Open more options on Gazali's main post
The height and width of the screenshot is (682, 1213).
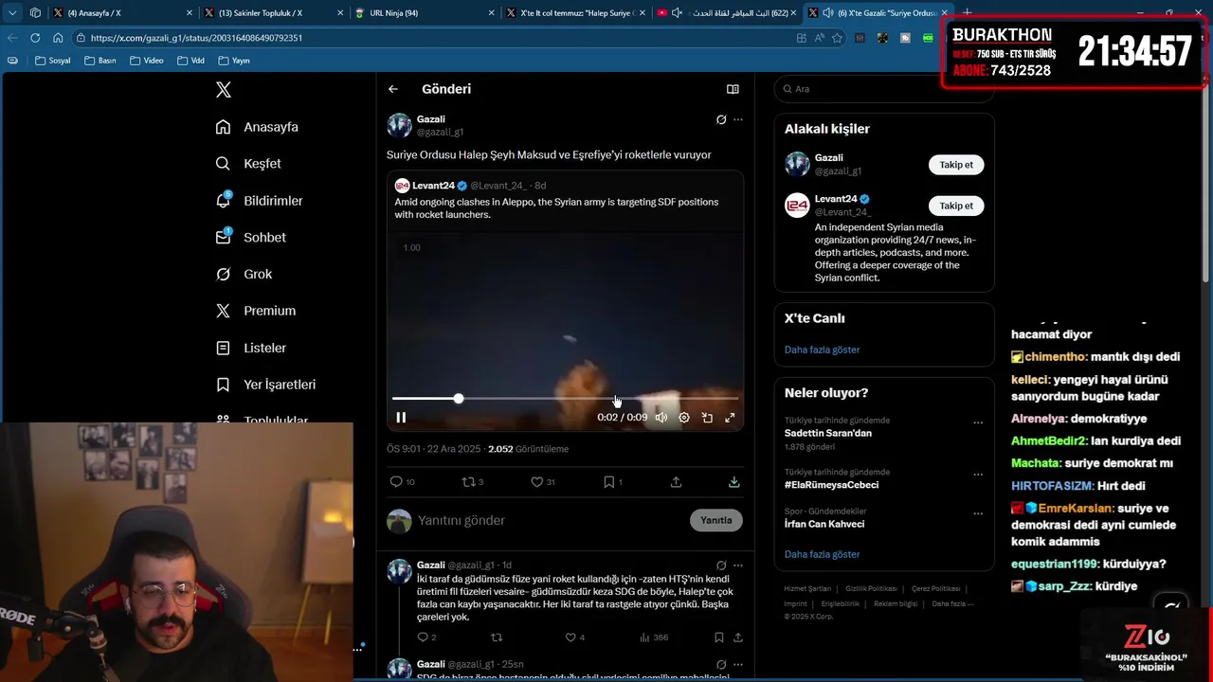coord(738,119)
